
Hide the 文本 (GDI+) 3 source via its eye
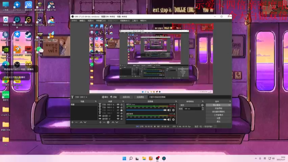tap(118, 107)
